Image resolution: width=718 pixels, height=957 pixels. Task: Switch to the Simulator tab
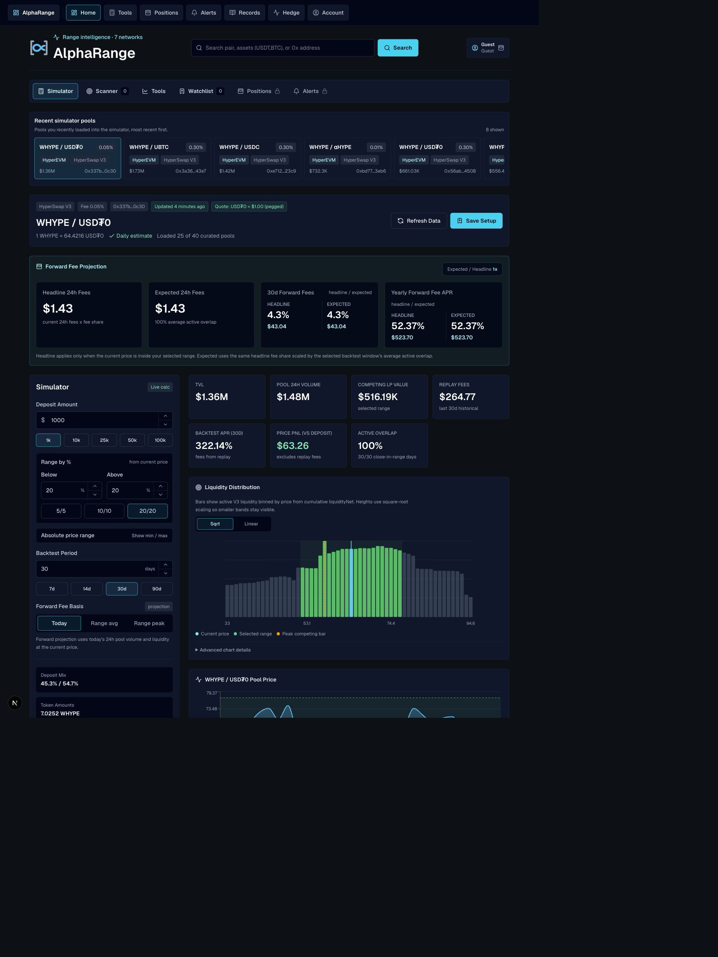click(x=56, y=91)
